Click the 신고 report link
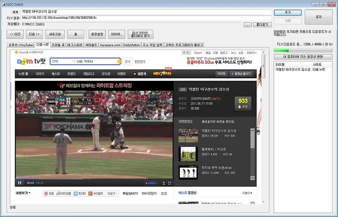Image resolution: width=338 pixels, height=217 pixels. tap(164, 194)
